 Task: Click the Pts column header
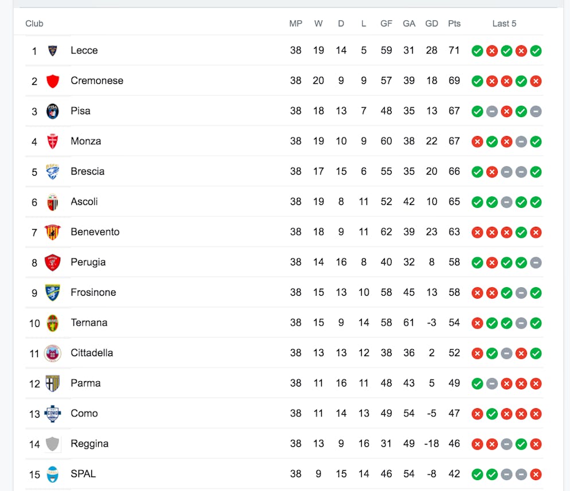pyautogui.click(x=454, y=24)
